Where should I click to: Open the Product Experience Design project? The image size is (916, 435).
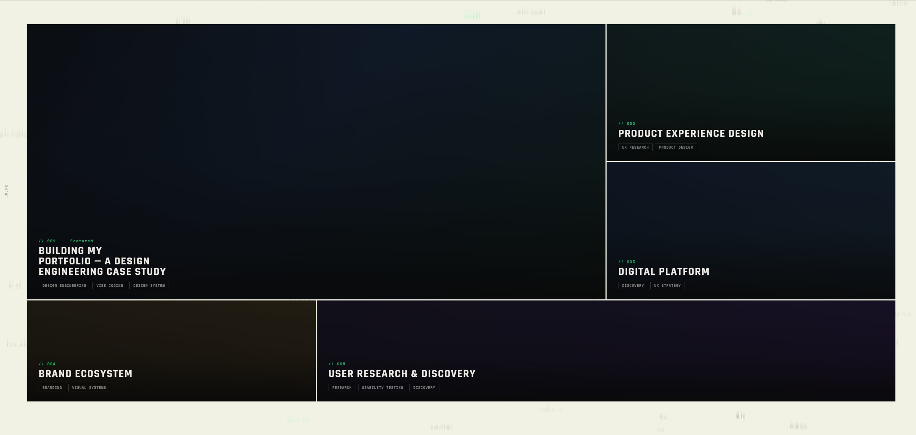(691, 133)
